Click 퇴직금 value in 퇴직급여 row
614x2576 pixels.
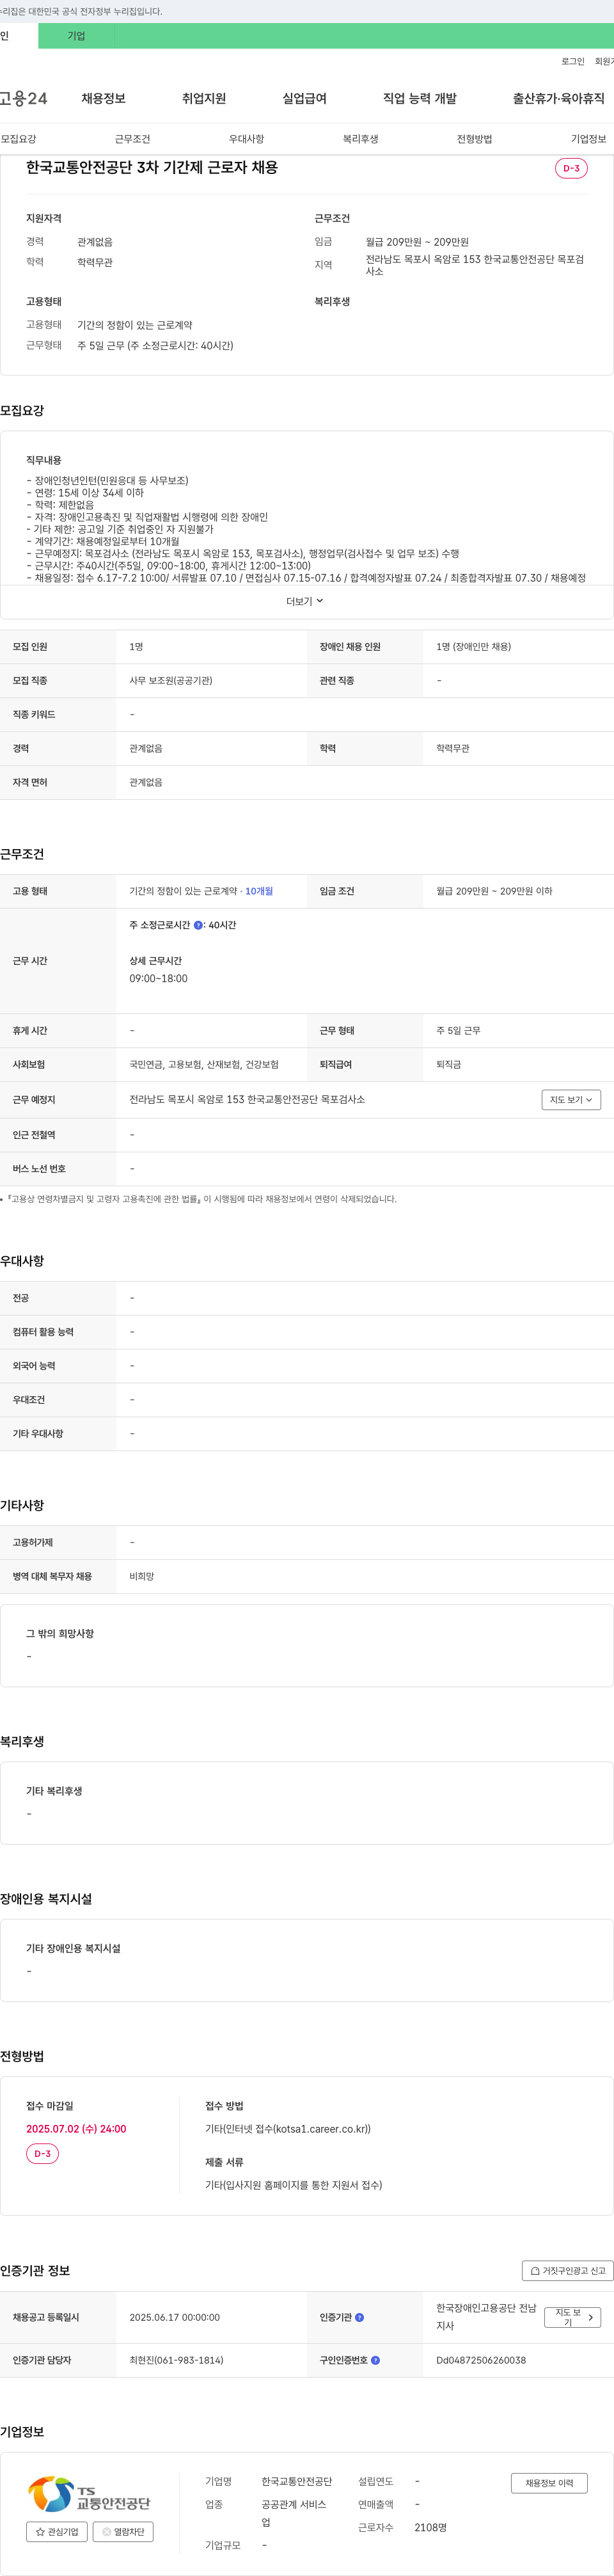[449, 1064]
